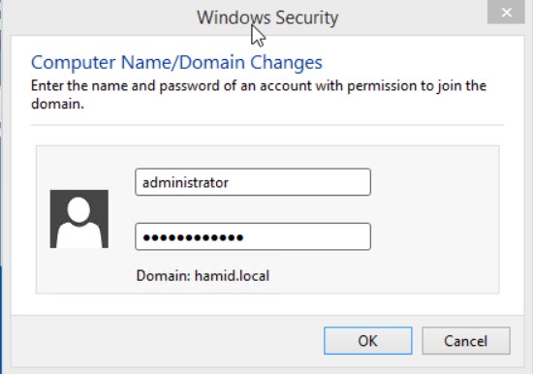
Task: Close the Windows Security dialog
Action: 506,13
